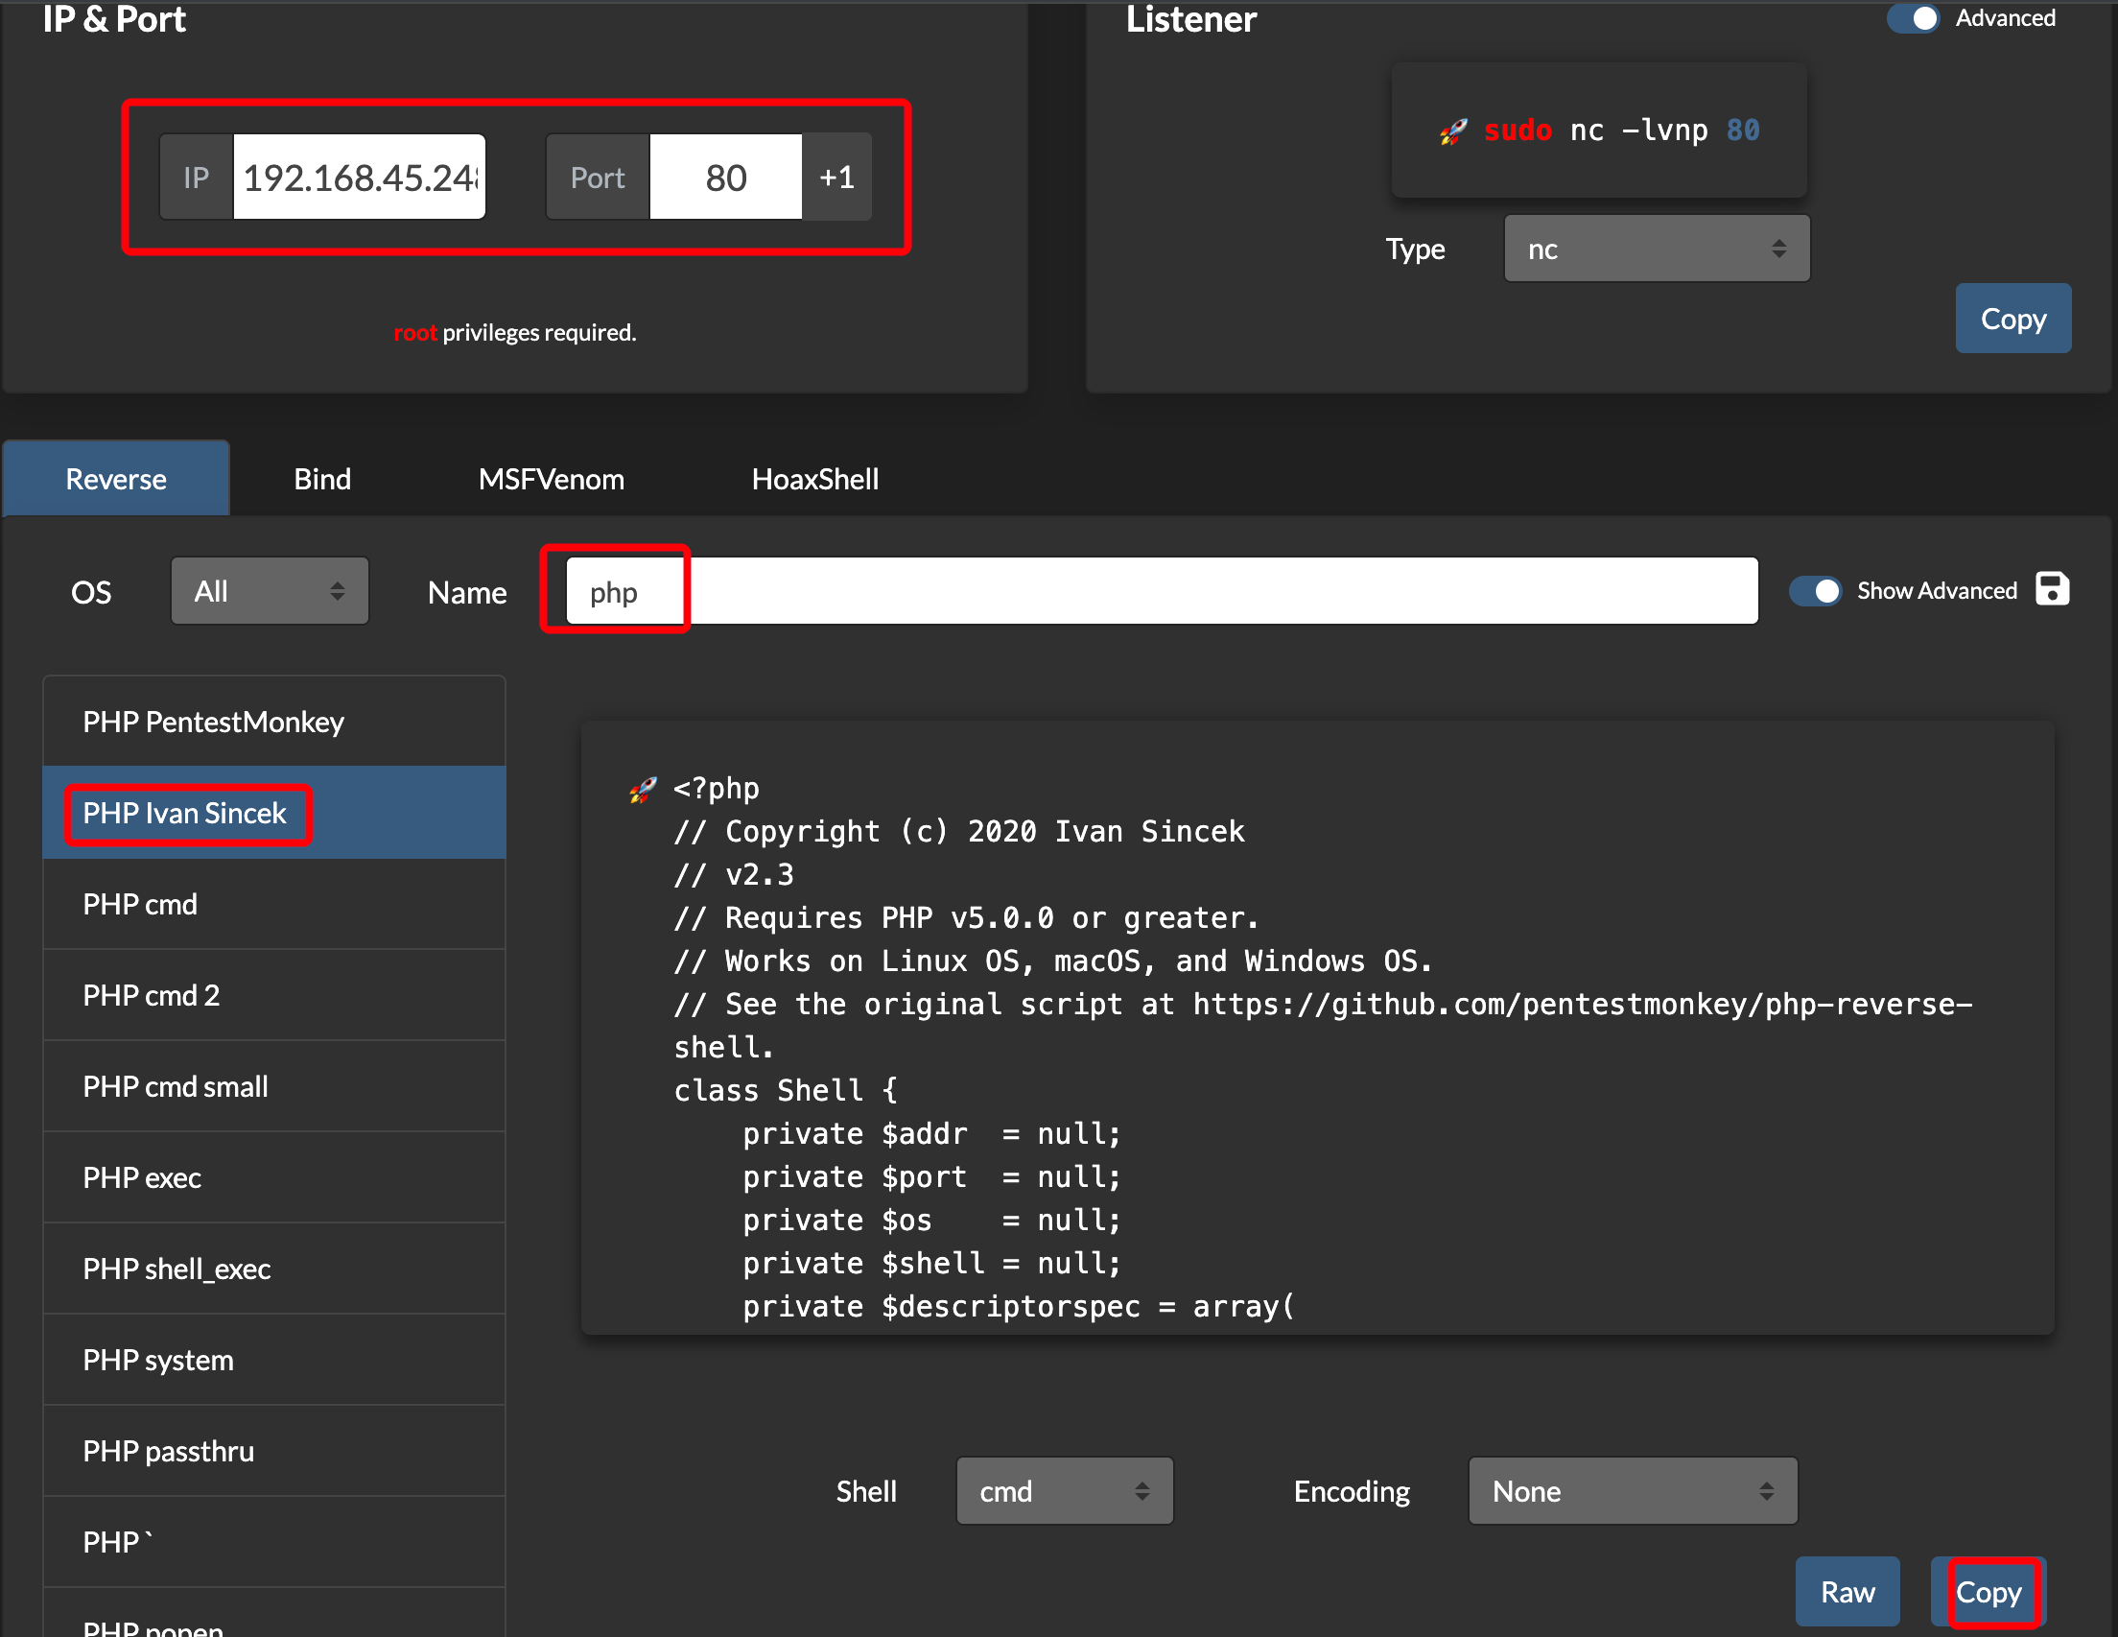Viewport: 2118px width, 1637px height.
Task: Choose the PHP shell_exec payload
Action: point(176,1269)
